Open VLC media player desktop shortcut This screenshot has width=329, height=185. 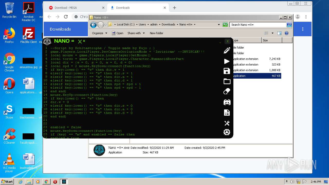(x=9, y=163)
